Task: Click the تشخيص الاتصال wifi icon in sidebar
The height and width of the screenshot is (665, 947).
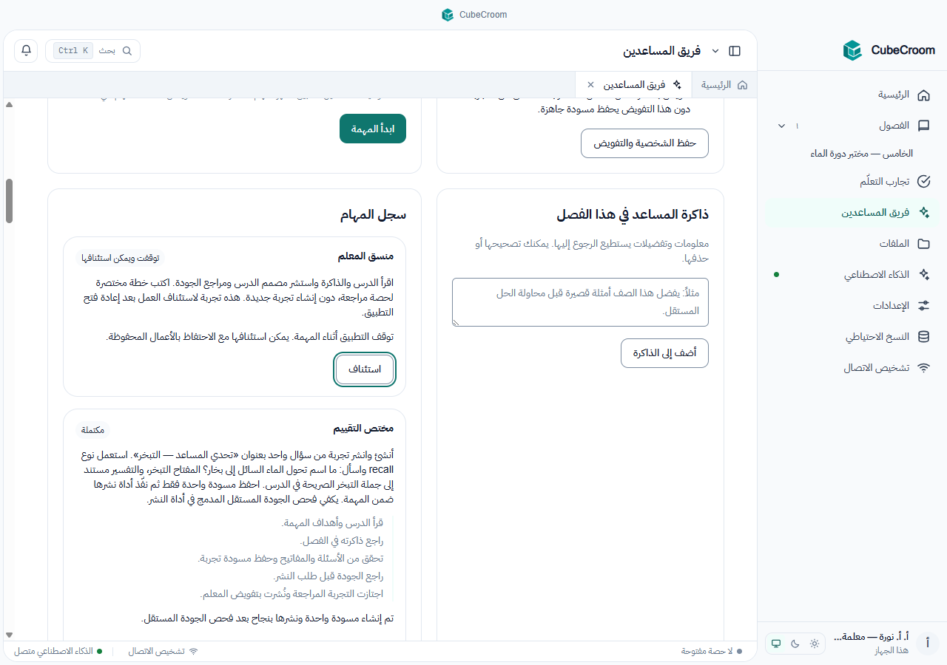Action: pos(923,367)
